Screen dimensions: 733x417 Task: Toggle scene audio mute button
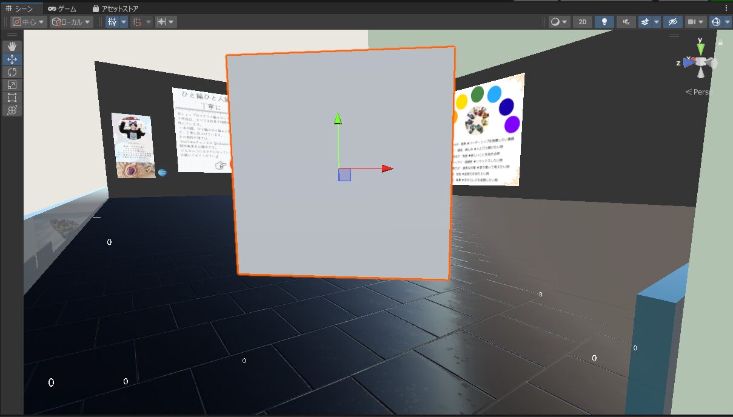pos(626,22)
